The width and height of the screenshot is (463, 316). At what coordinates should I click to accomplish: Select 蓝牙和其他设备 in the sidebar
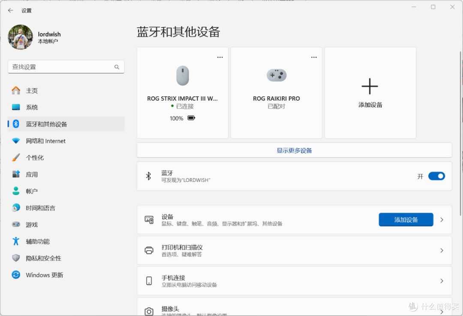click(66, 124)
